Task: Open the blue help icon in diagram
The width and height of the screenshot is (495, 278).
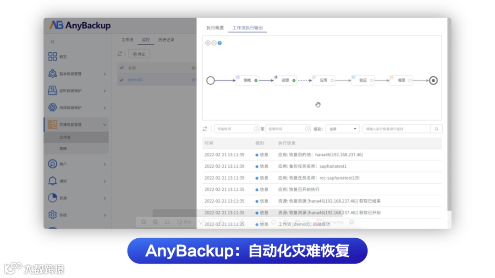Action: 220,43
